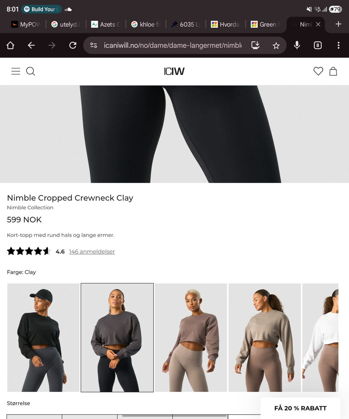
Task: Bookmark page with the star icon
Action: 276,46
